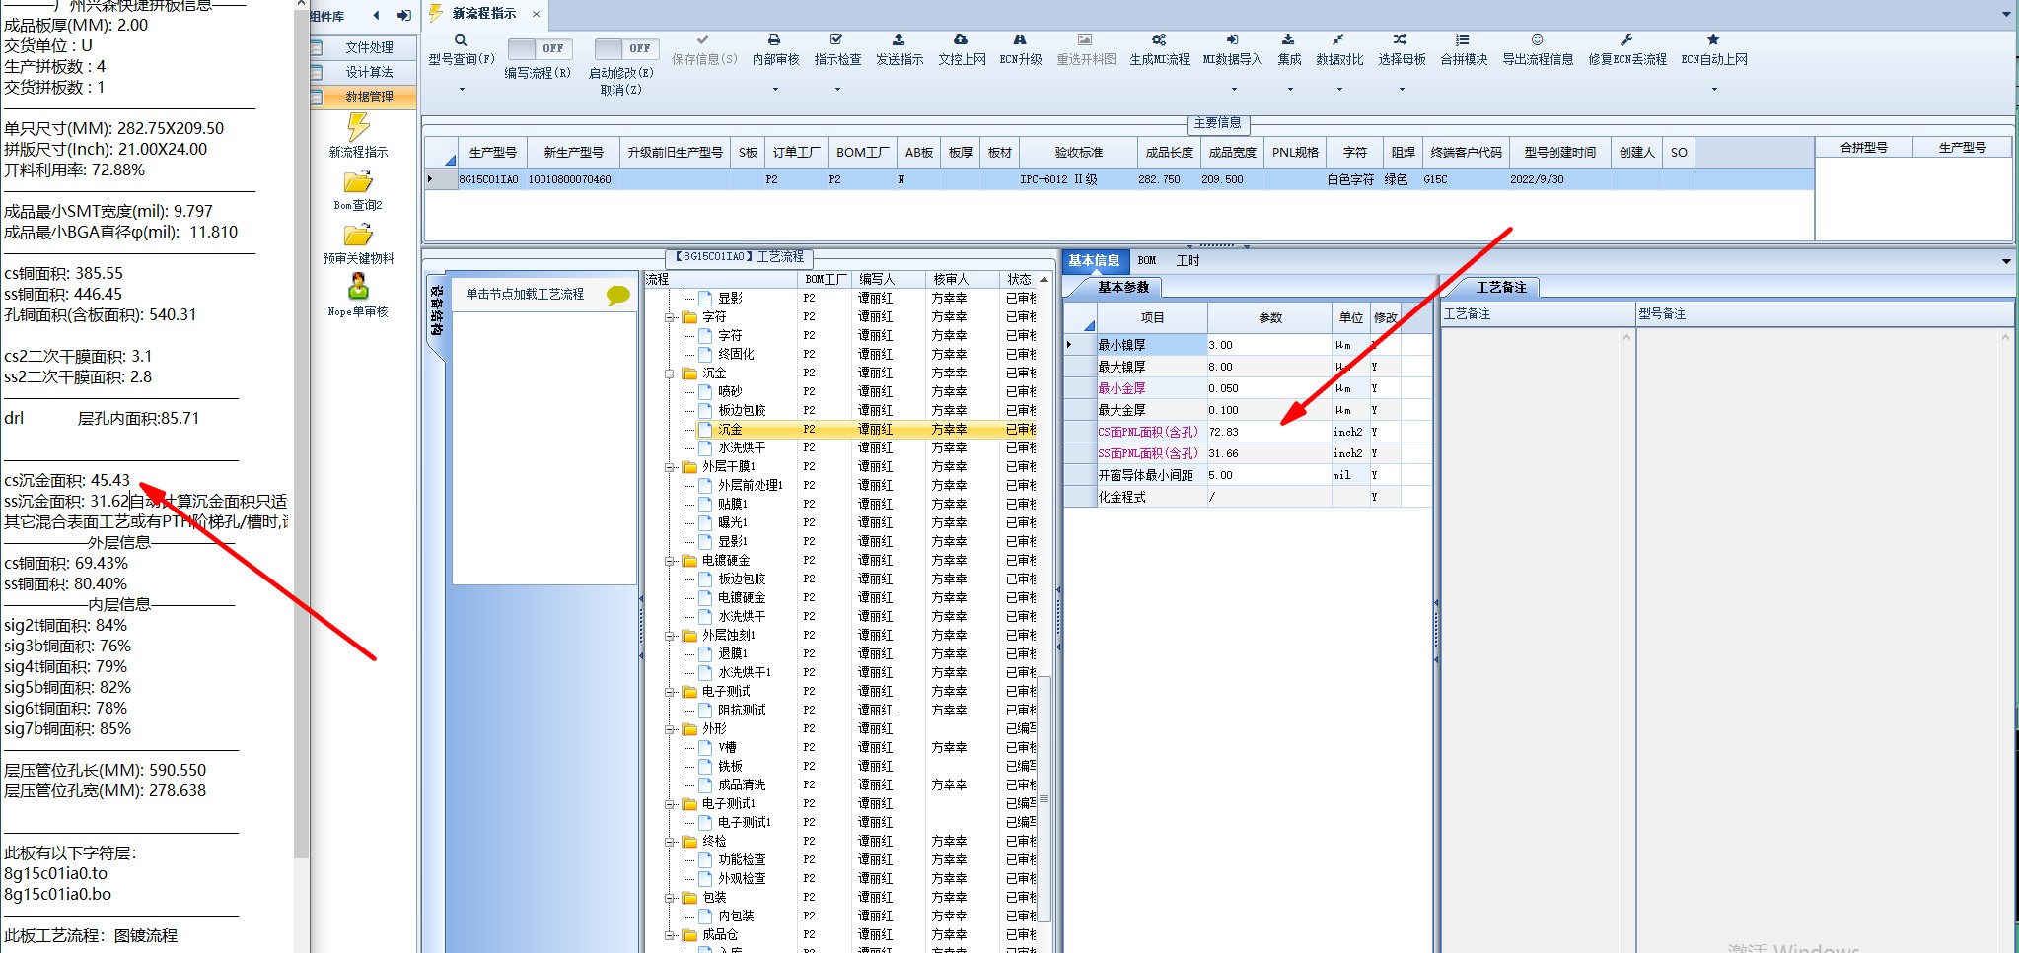Image resolution: width=2019 pixels, height=953 pixels.
Task: Click the CS面PNL面积 value 72.83
Action: (x=1268, y=433)
